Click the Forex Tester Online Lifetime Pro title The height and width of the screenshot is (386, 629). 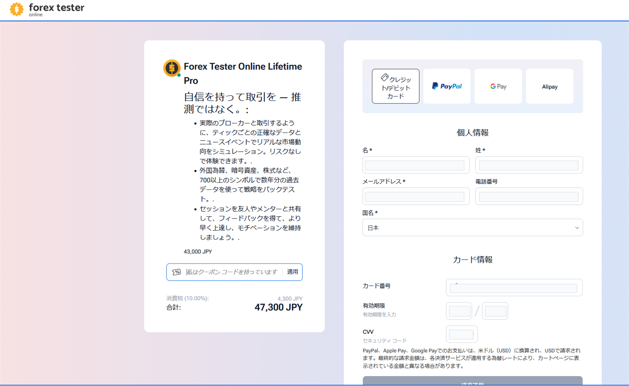[243, 74]
